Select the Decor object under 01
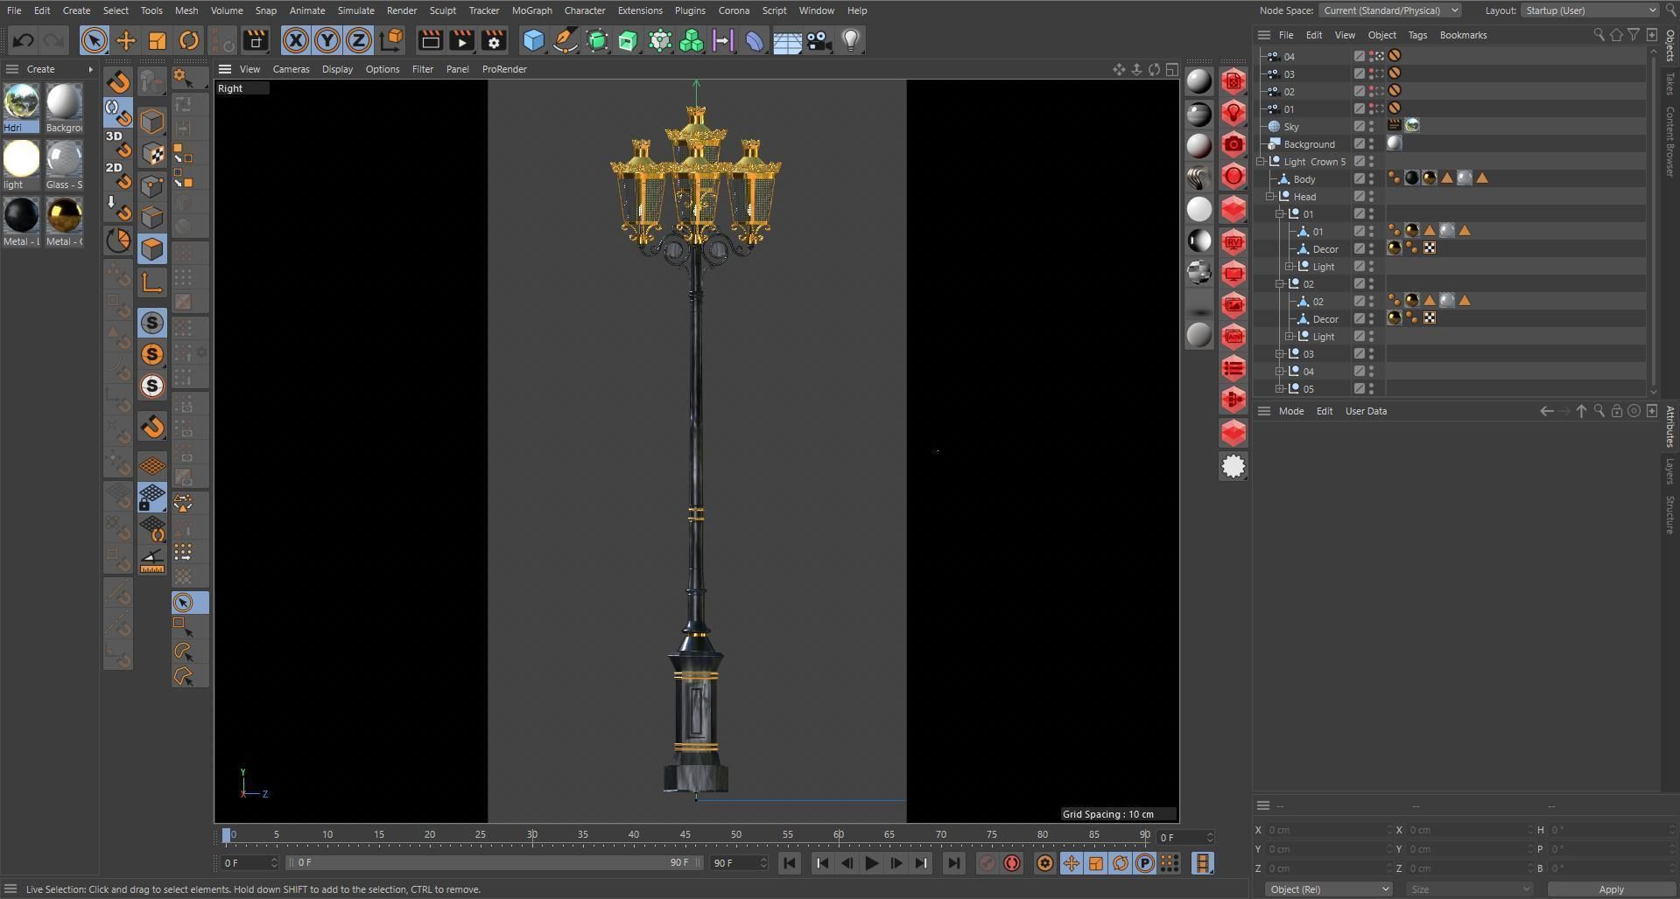This screenshot has width=1680, height=899. point(1325,249)
